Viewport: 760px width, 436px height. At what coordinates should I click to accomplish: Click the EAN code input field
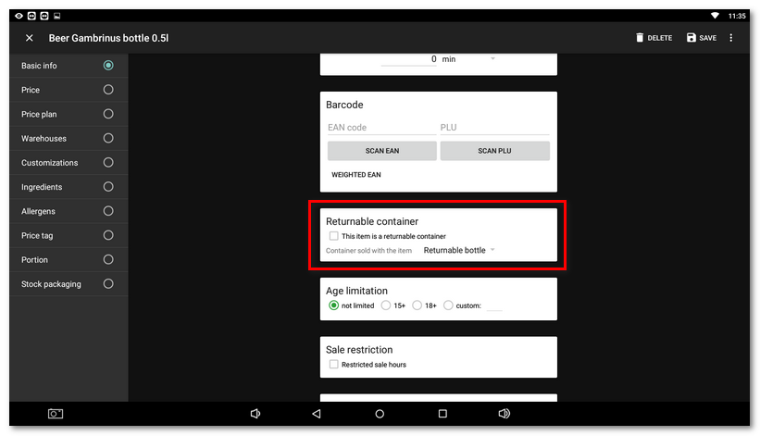[381, 128]
